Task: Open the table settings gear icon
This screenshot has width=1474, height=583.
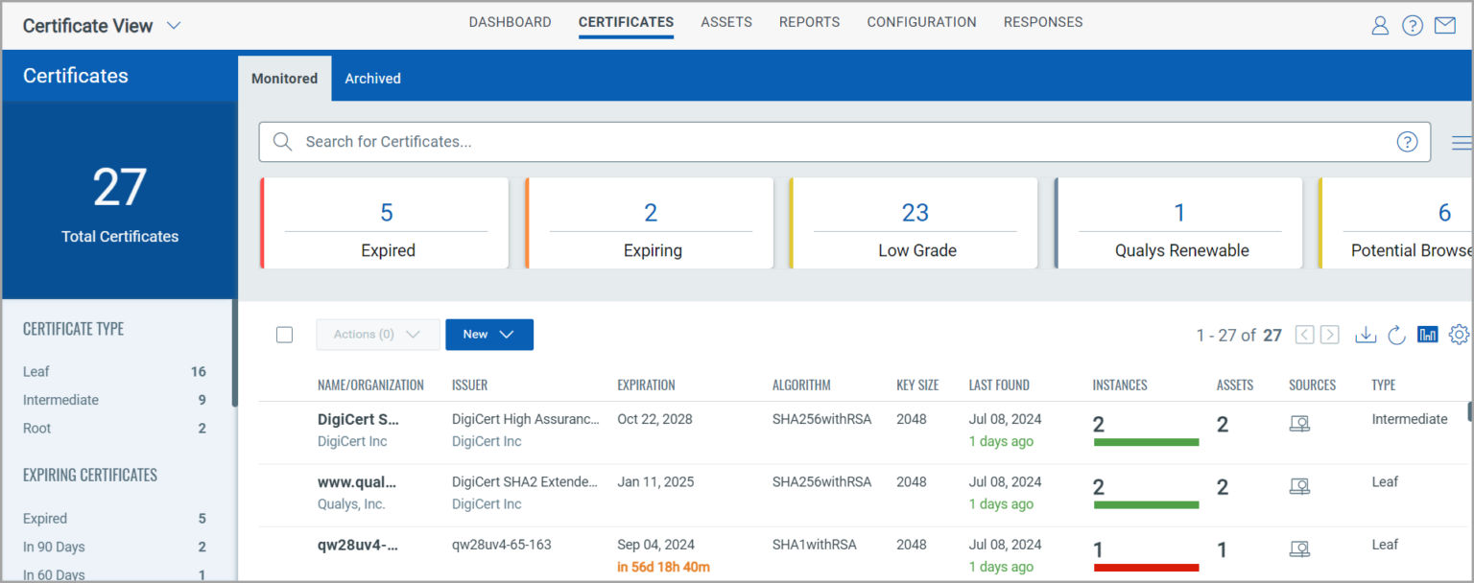Action: (1459, 335)
